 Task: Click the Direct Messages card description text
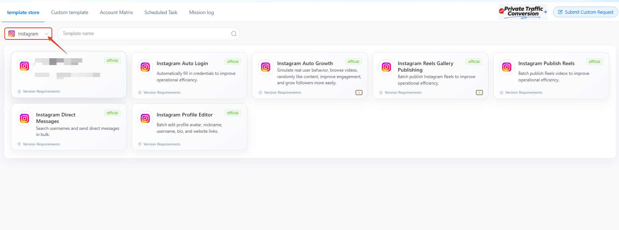[78, 131]
